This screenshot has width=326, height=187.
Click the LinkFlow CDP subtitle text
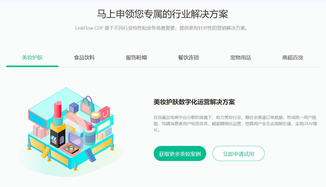tap(162, 28)
